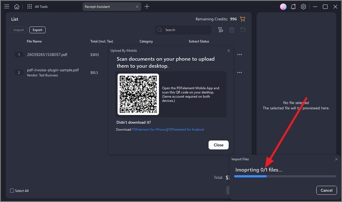The width and height of the screenshot is (342, 202).
Task: Click the import progress bar
Action: click(285, 176)
